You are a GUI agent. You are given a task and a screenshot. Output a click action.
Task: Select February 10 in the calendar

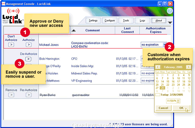click(x=179, y=78)
